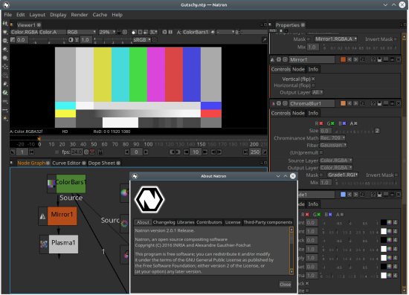Toggle ChromaBlur1 alpha channel checkbox
The width and height of the screenshot is (409, 295).
coord(355,123)
